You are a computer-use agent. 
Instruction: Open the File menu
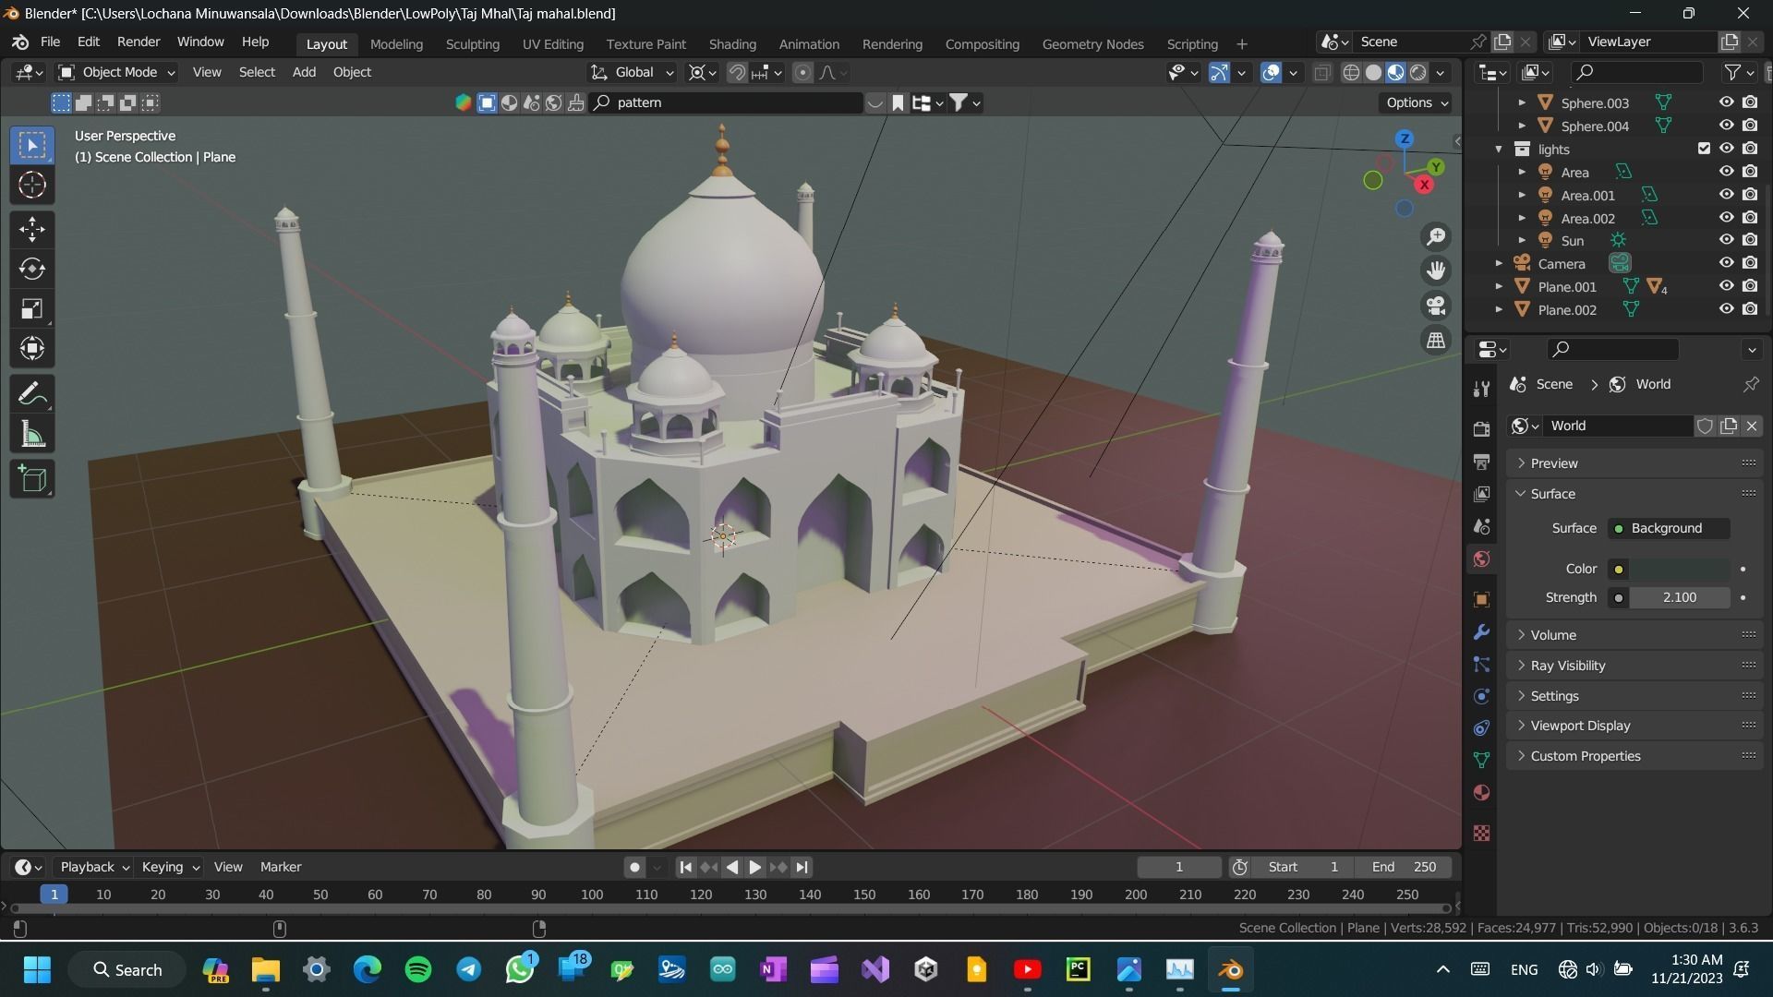(50, 42)
